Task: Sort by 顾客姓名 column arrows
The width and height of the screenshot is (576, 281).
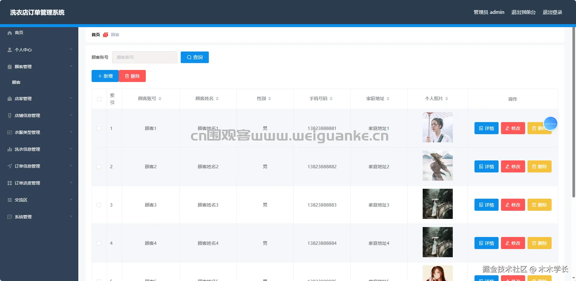Action: (217, 99)
